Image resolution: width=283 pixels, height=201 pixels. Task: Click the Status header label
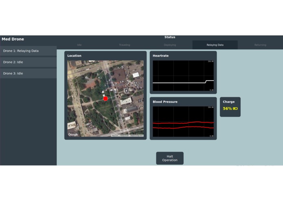[x=170, y=37]
